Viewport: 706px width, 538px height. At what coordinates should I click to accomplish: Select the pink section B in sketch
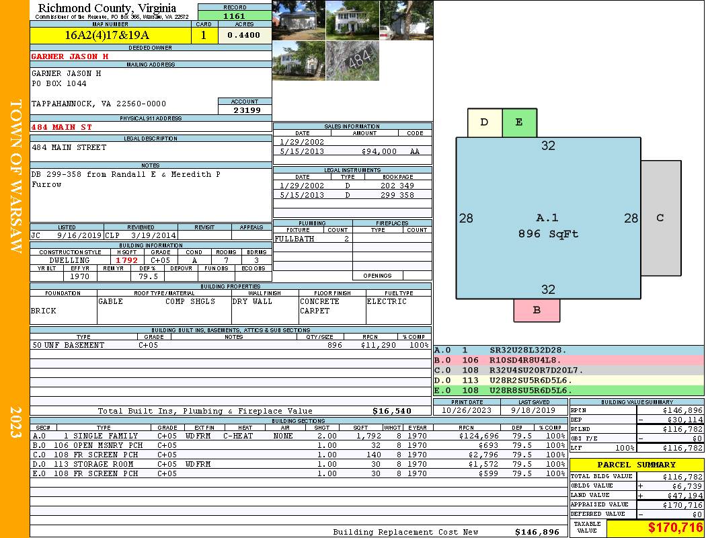[537, 310]
